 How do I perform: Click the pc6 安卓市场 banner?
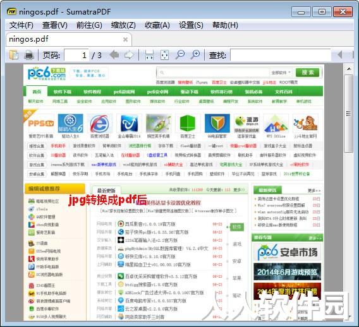[287, 252]
